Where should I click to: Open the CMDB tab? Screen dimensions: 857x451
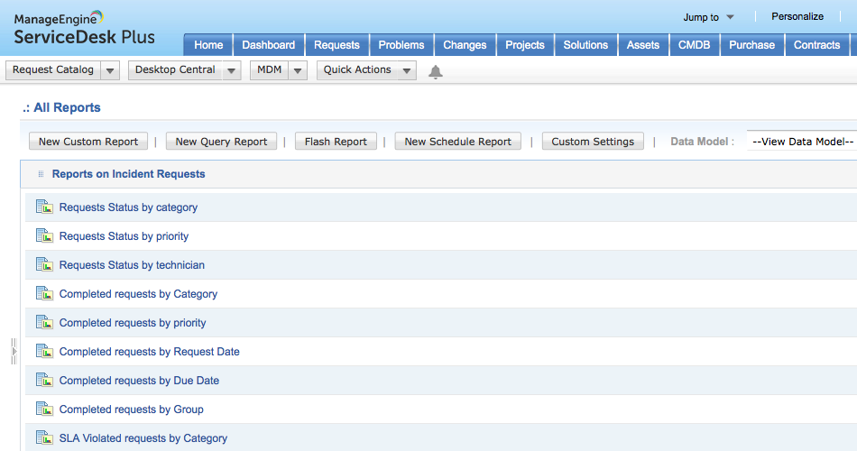click(694, 45)
